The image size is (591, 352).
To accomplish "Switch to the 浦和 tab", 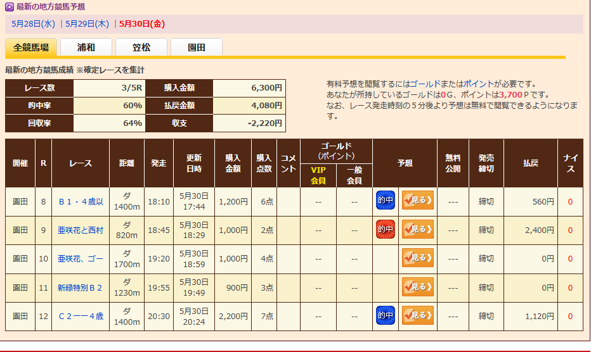I will [86, 47].
